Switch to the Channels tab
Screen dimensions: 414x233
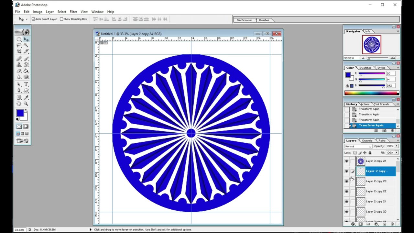point(367,141)
